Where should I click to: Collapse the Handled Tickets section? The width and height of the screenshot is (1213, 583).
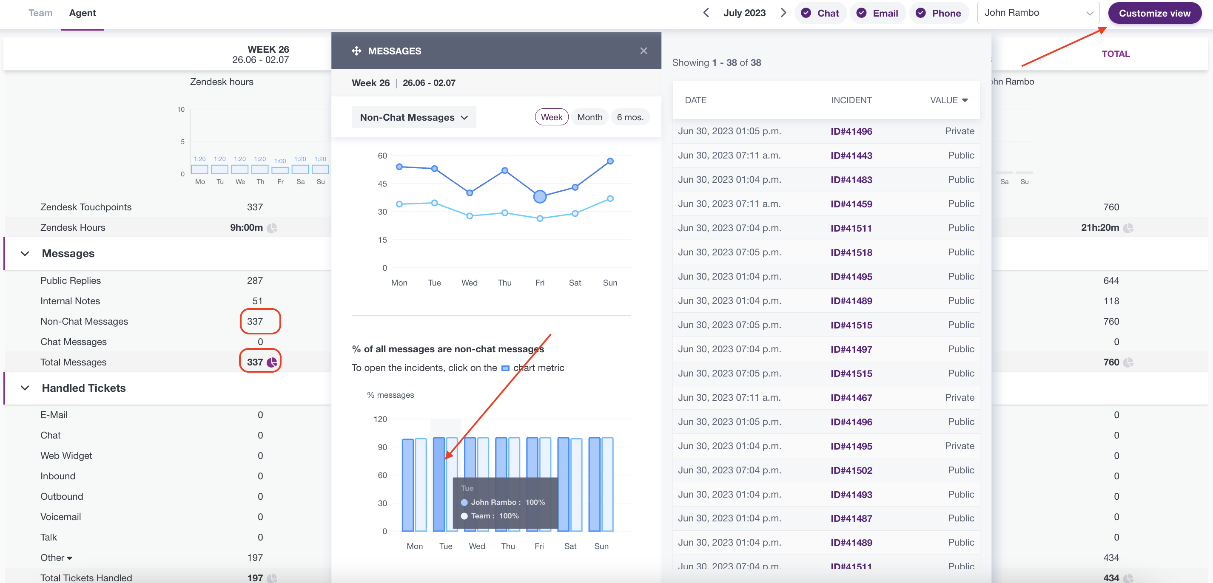25,388
